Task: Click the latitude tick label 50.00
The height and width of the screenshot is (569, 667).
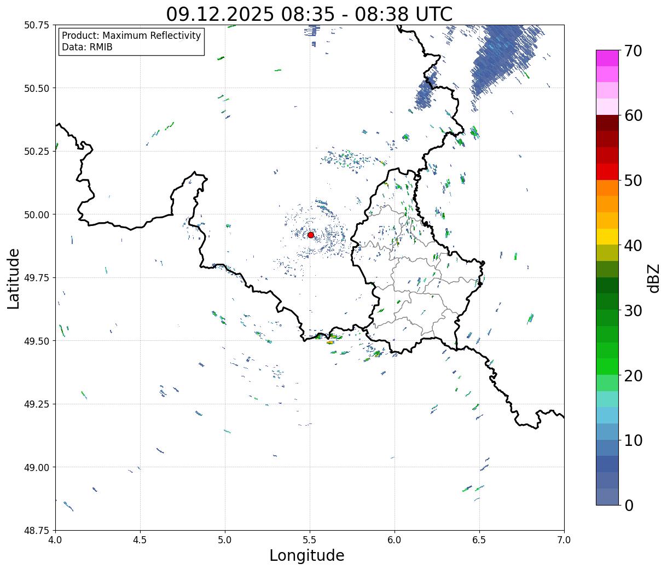Action: point(37,214)
